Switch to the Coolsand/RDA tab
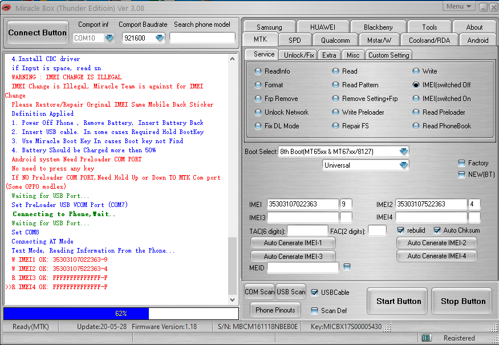Screen dimensions: 499x345 429,40
